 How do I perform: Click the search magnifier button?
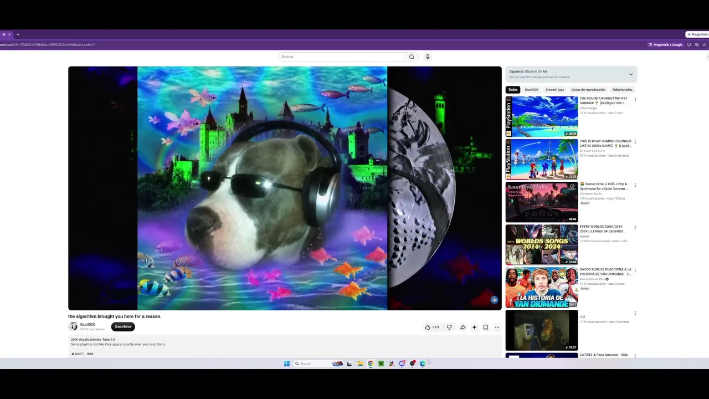tap(412, 57)
